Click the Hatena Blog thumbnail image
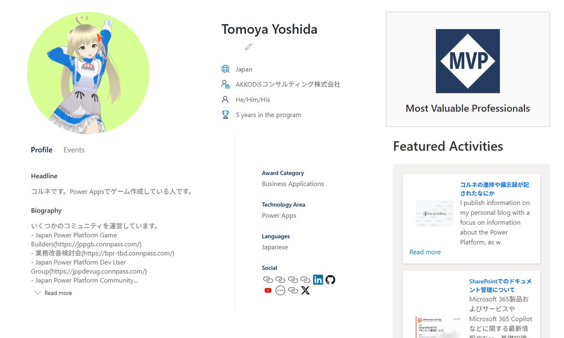Image resolution: width=564 pixels, height=338 pixels. (434, 213)
